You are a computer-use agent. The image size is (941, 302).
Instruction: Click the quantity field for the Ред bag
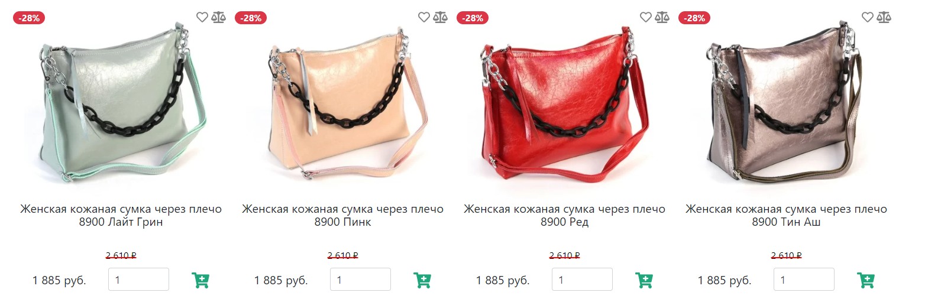click(x=582, y=280)
